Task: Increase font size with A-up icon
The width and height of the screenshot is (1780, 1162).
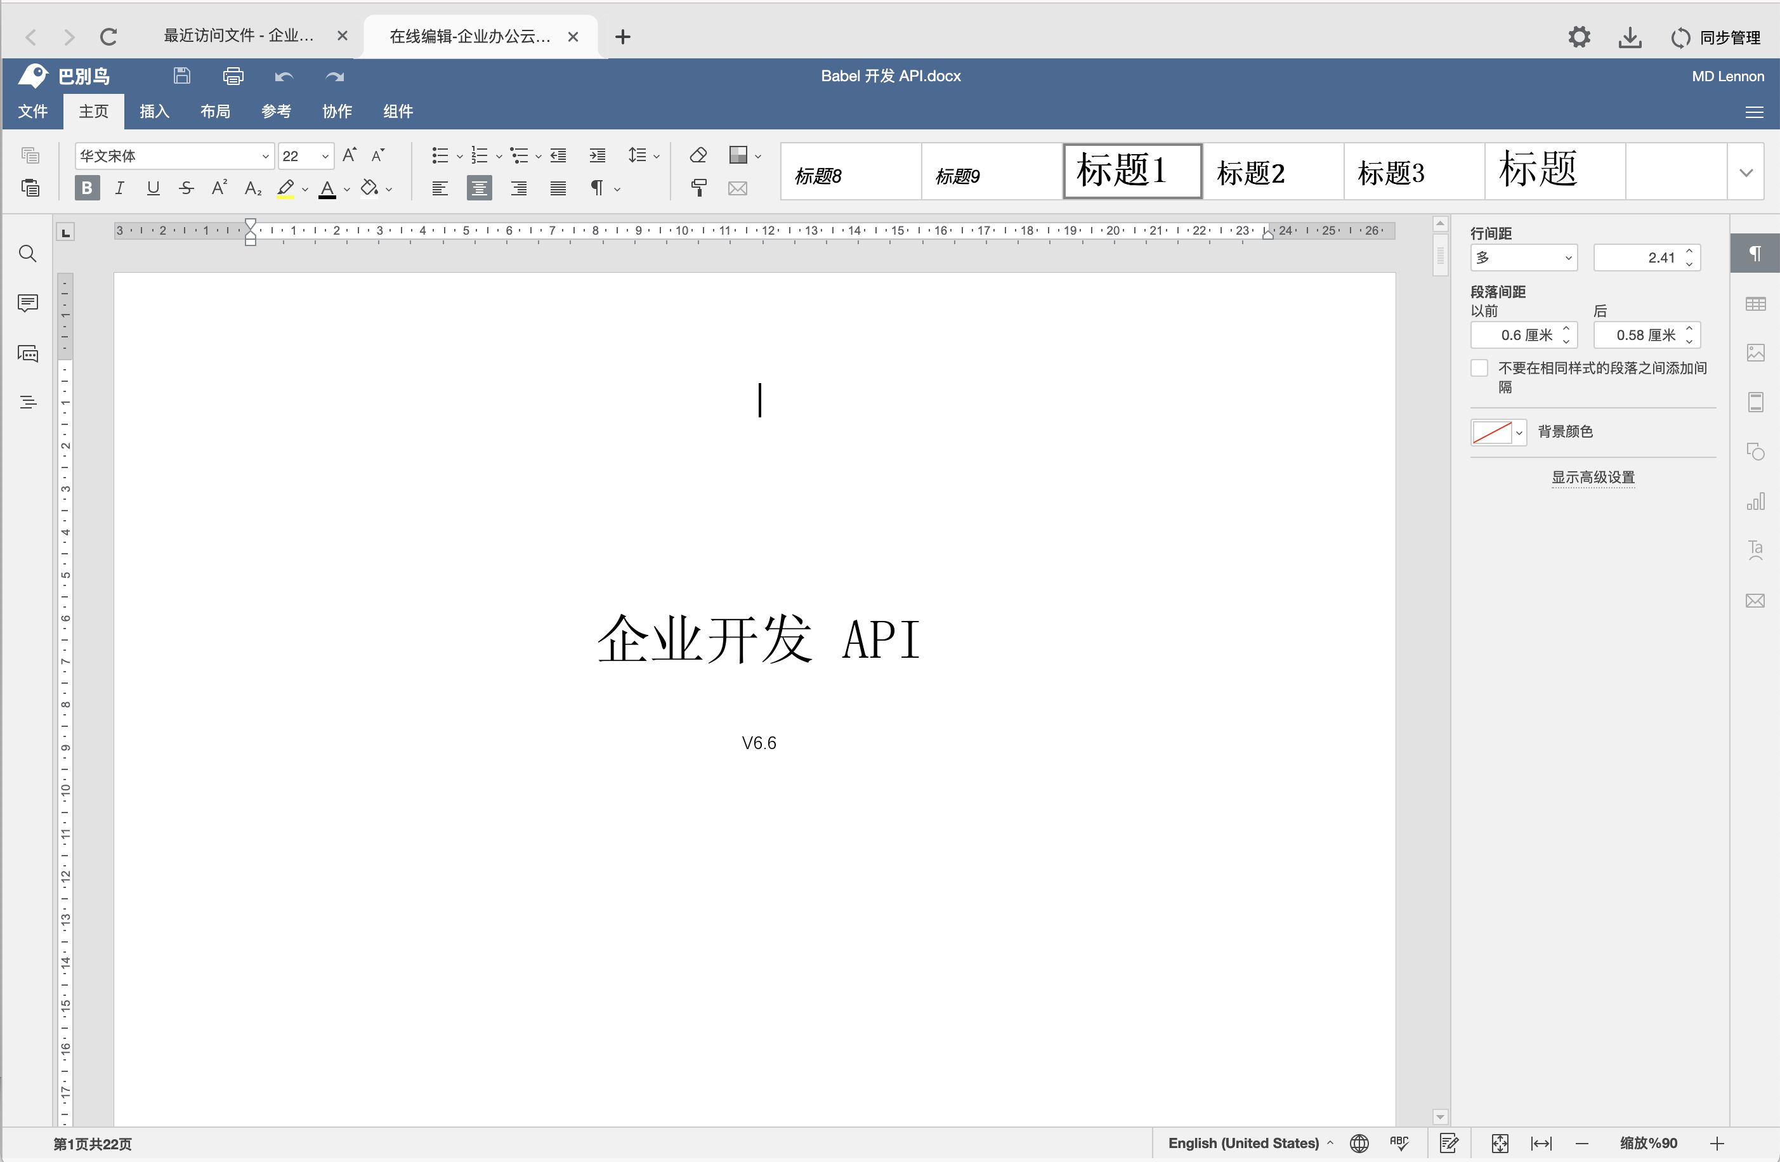Action: 350,155
